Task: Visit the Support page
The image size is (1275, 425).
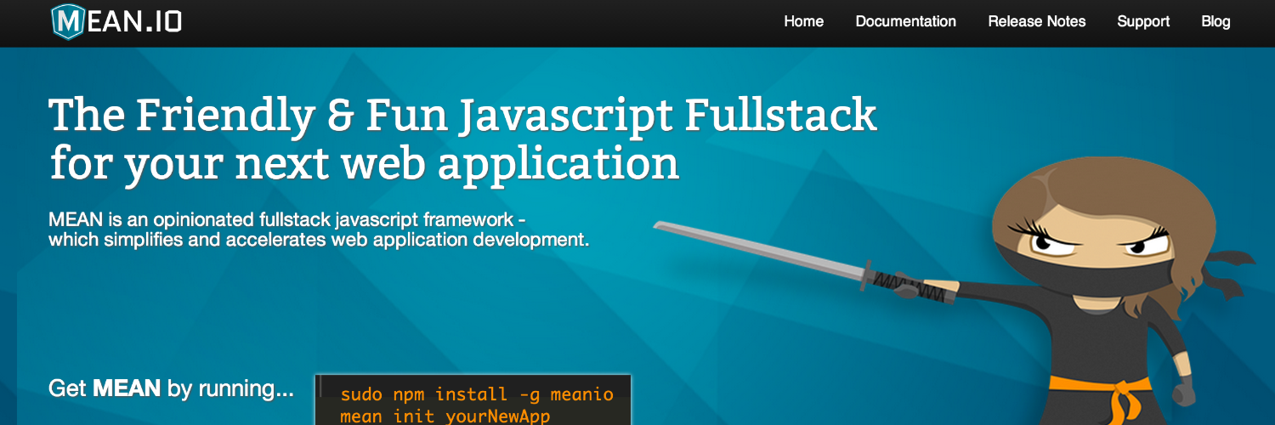Action: point(1143,22)
